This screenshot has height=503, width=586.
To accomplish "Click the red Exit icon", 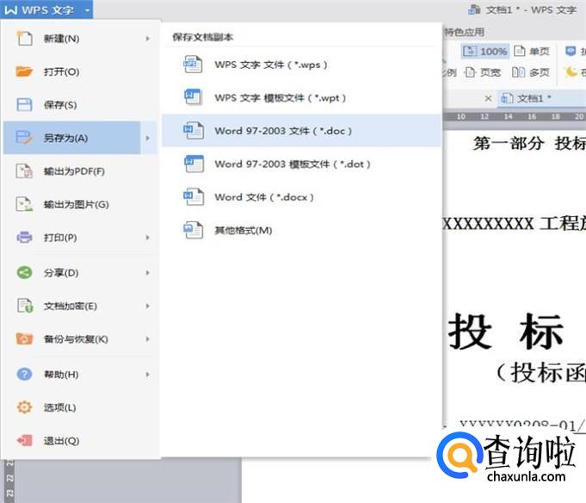I will 24,440.
